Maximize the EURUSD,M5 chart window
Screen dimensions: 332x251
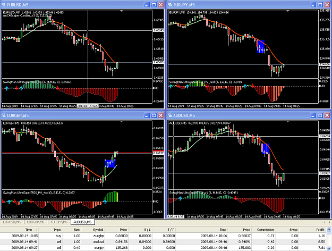point(154,5)
